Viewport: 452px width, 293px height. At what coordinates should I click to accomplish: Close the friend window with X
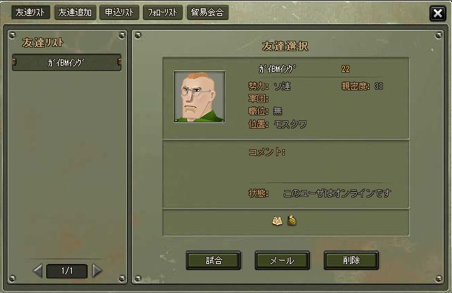438,13
